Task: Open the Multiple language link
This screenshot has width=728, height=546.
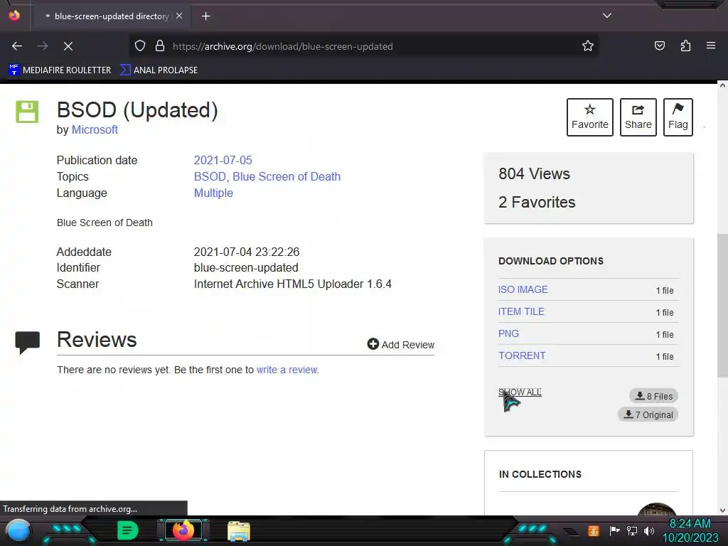Action: tap(213, 193)
